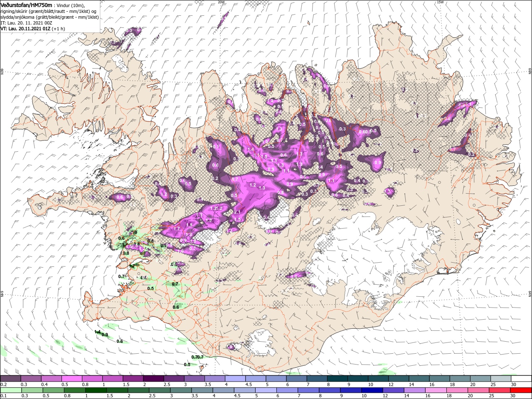Image resolution: width=532 pixels, height=399 pixels.
Task: Select snow scale swatch between 0.2 and 0.3
Action: pyautogui.click(x=10, y=379)
